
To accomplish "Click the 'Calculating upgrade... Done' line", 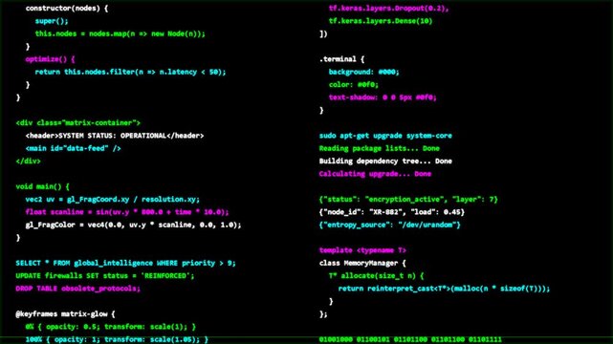I will (375, 174).
